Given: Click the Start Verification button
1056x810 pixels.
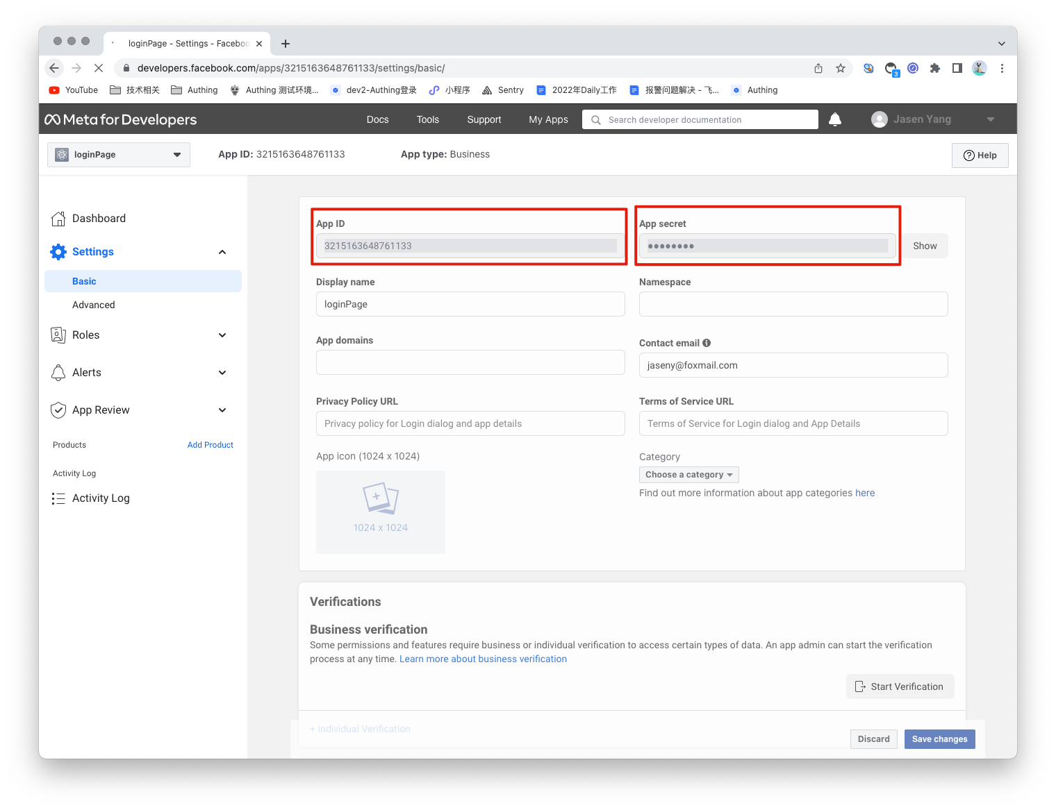Looking at the screenshot, I should click(x=900, y=686).
